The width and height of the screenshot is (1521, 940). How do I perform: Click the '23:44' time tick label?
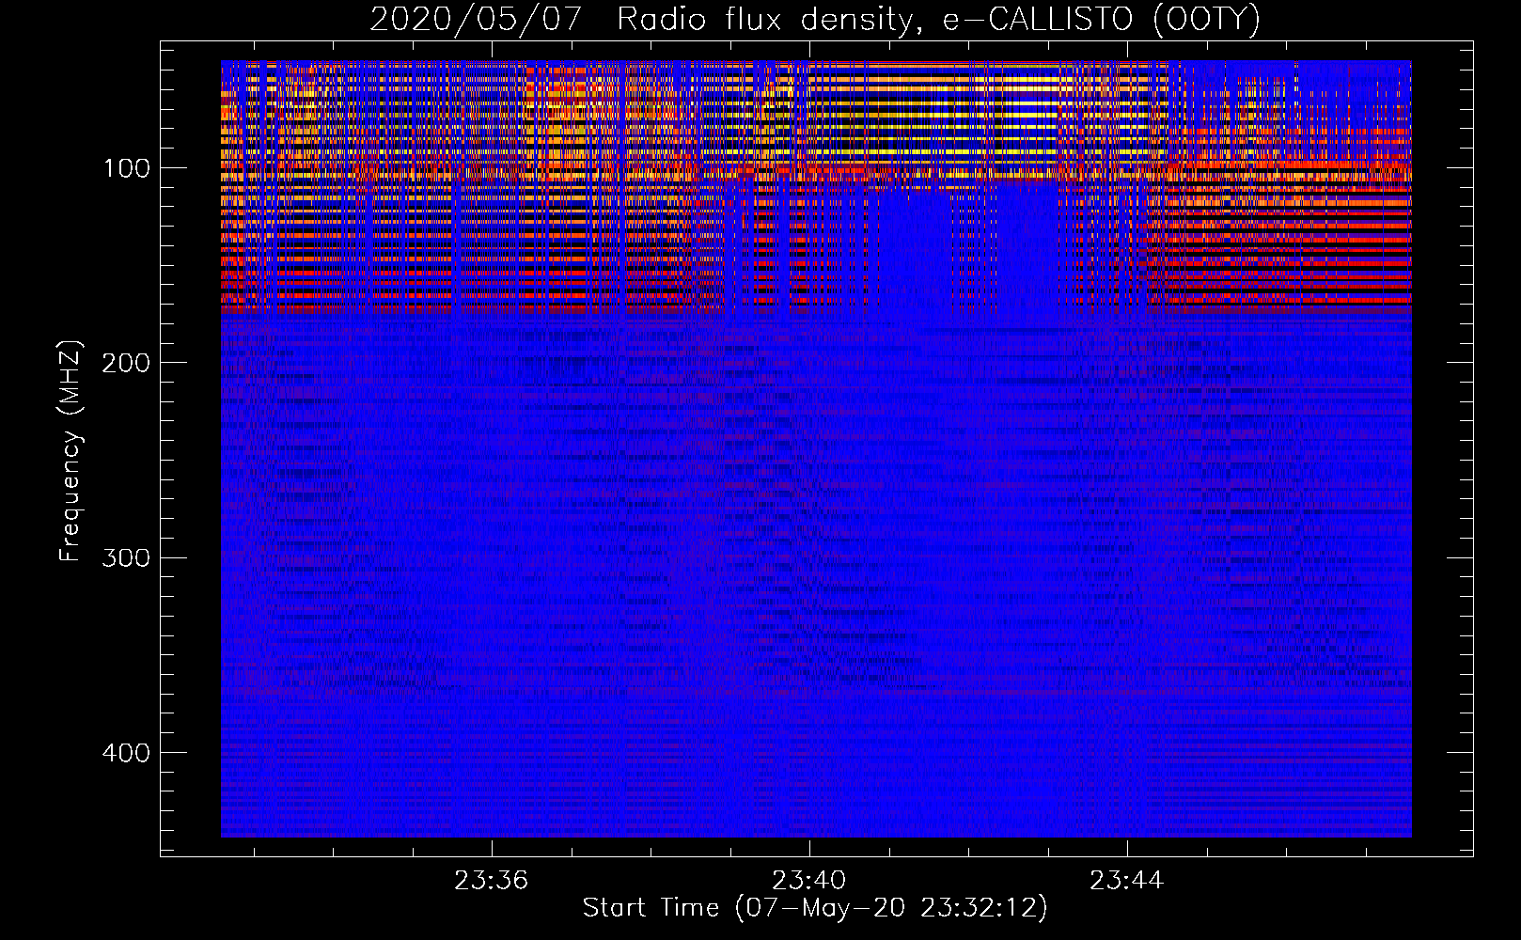(1127, 881)
